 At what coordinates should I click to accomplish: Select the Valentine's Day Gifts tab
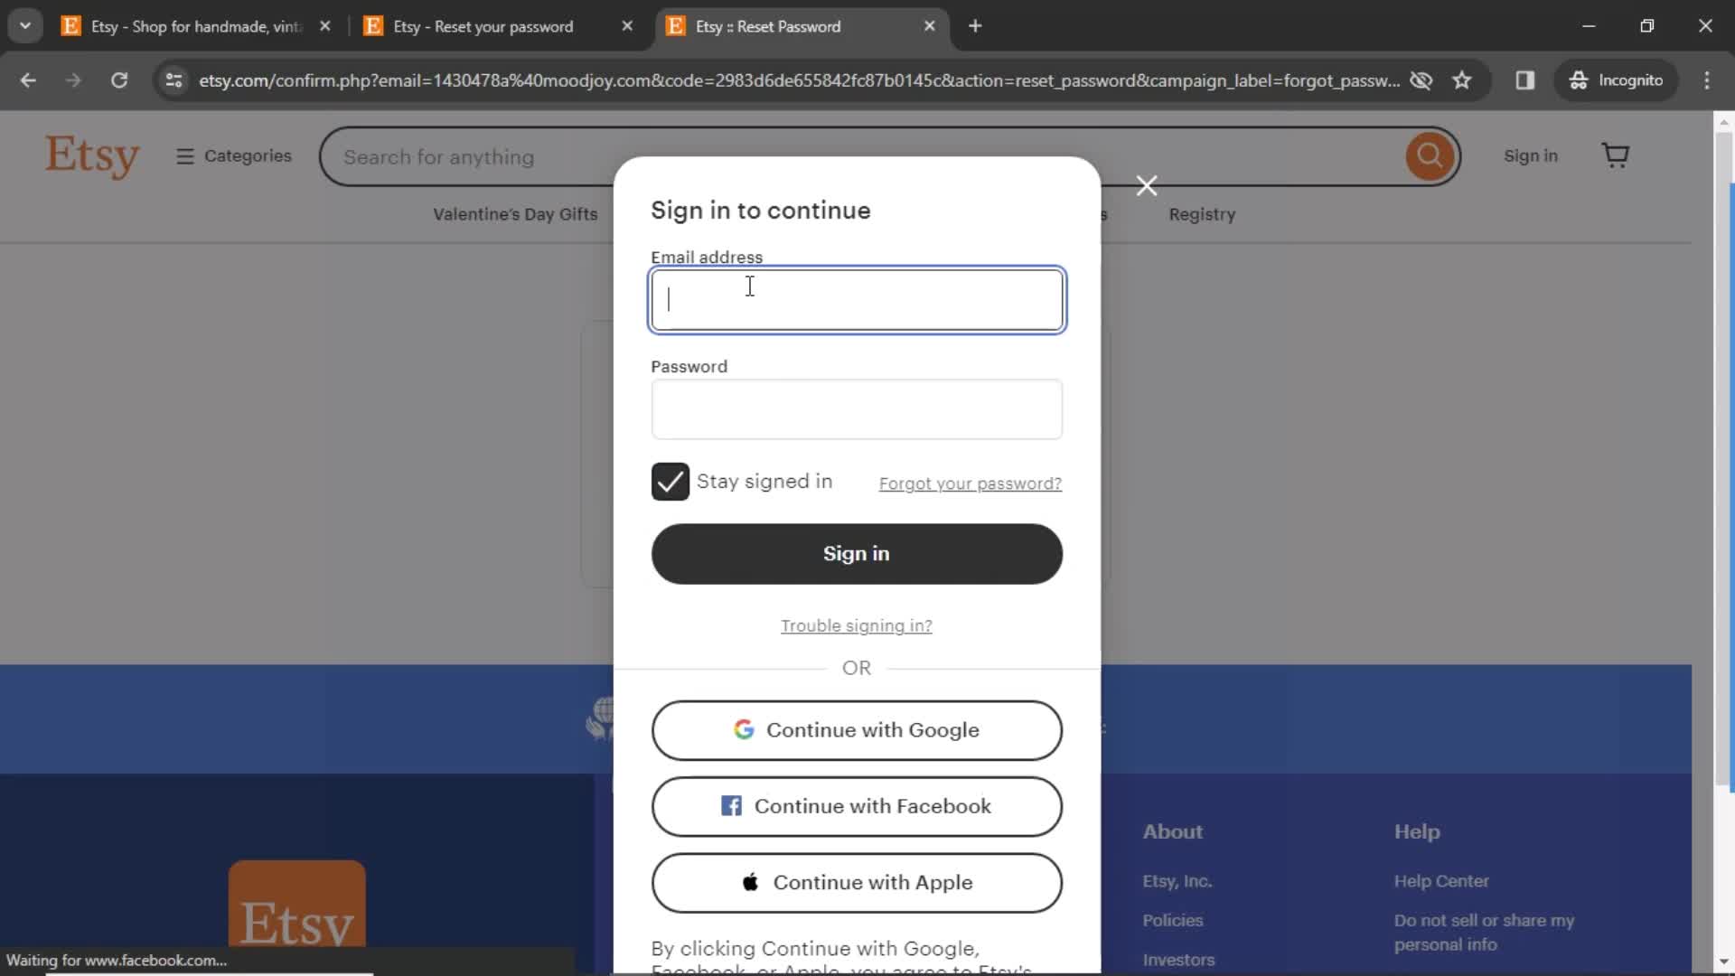[515, 213]
